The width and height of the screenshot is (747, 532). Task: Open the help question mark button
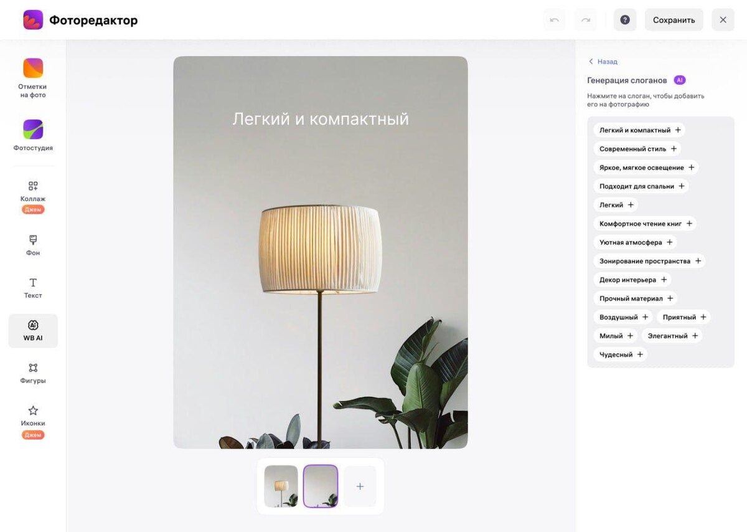625,20
